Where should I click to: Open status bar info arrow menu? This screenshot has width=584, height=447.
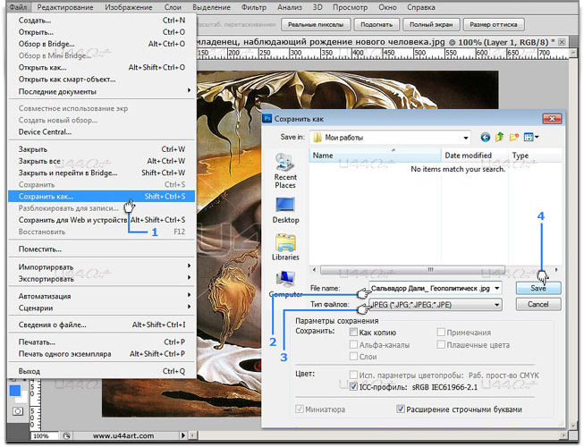pos(182,435)
